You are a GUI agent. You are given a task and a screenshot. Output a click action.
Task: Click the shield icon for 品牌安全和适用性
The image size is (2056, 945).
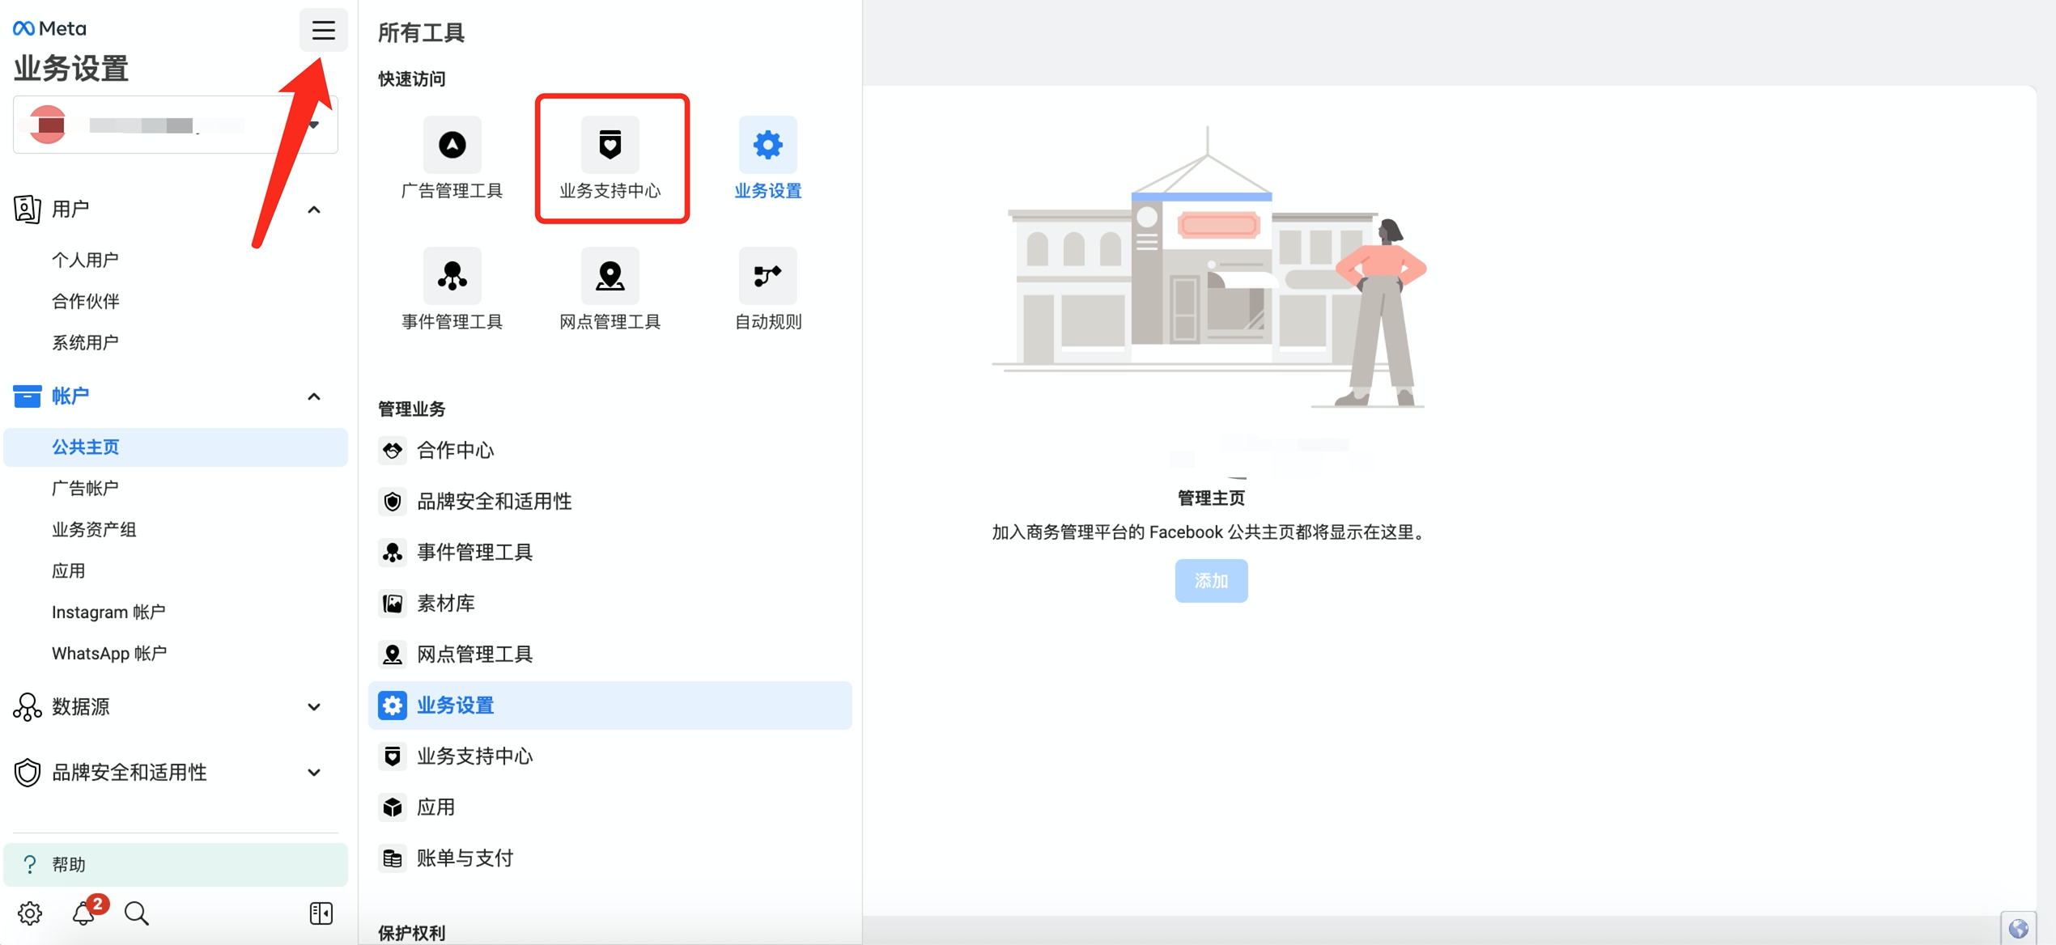[x=27, y=773]
